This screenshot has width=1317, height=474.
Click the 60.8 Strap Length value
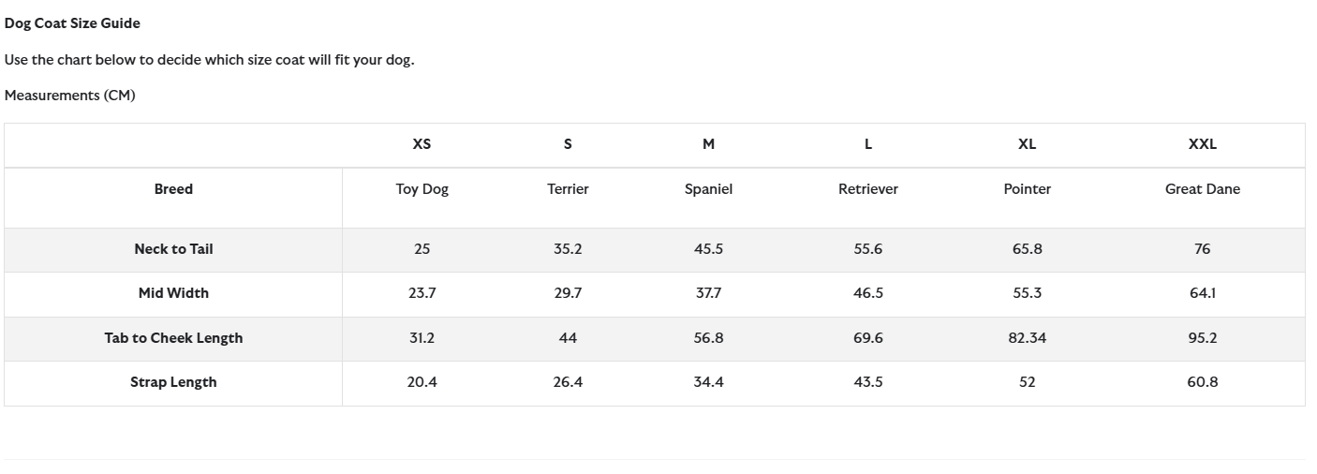1202,382
